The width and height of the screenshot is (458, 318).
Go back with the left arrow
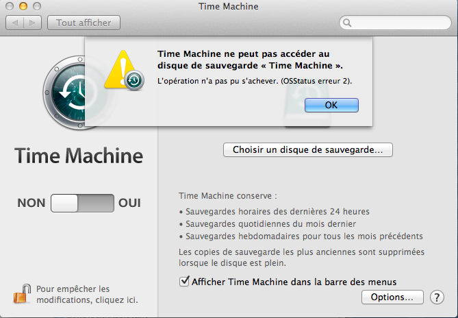click(x=14, y=23)
